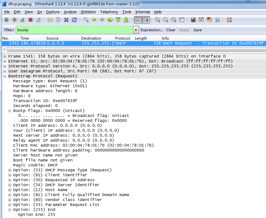The image size is (266, 218).
Task: Open the Edit menu
Action: coord(17,12)
